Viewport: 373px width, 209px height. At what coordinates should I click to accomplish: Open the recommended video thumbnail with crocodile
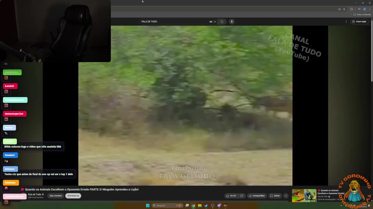(304, 195)
